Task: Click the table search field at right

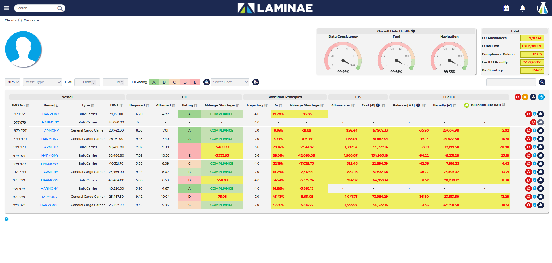Action: pyautogui.click(x=511, y=82)
